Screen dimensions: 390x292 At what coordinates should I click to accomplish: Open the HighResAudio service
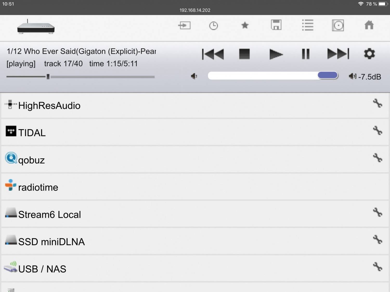[195, 106]
